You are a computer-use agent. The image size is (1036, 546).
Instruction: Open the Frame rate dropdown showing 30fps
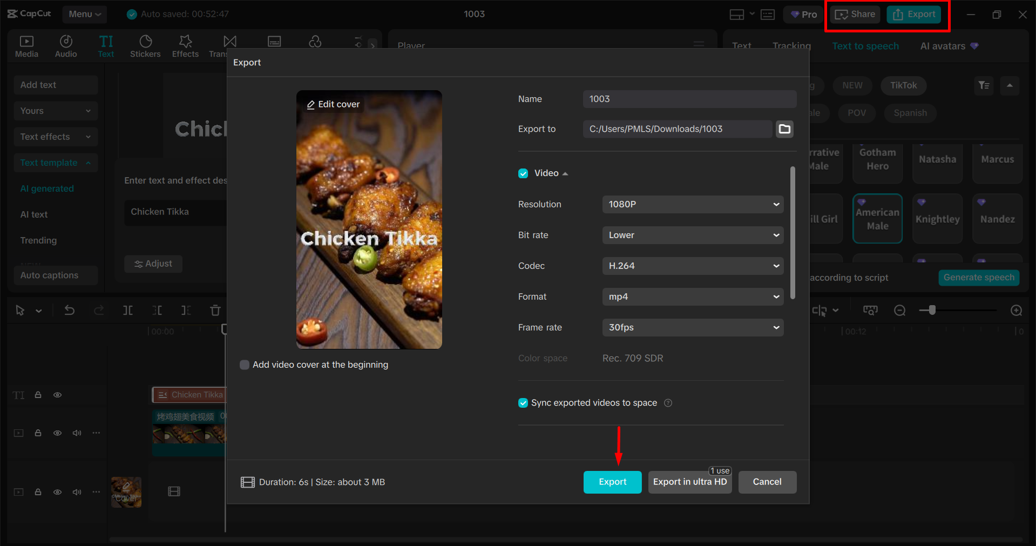pyautogui.click(x=693, y=327)
